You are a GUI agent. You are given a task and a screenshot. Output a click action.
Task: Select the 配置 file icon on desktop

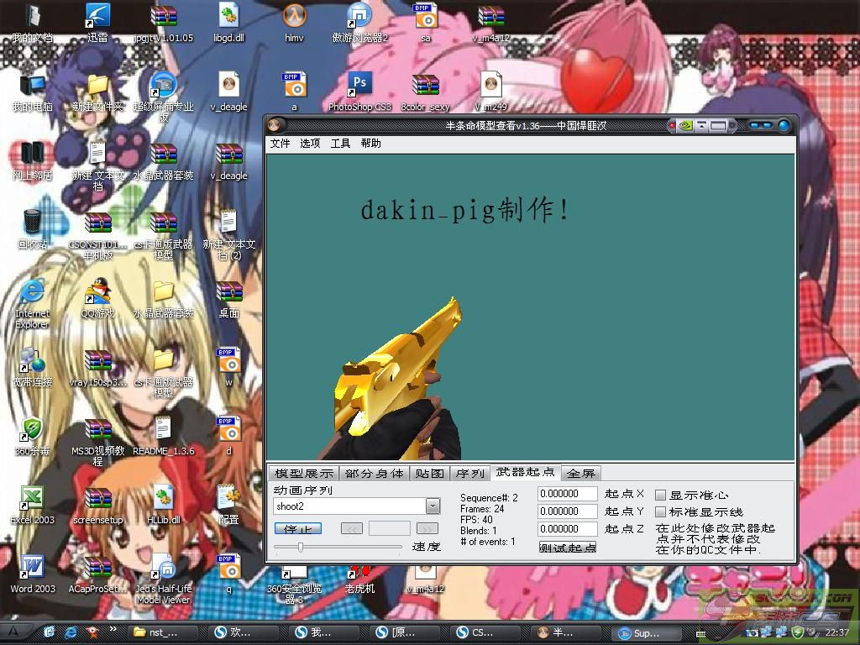coord(228,505)
